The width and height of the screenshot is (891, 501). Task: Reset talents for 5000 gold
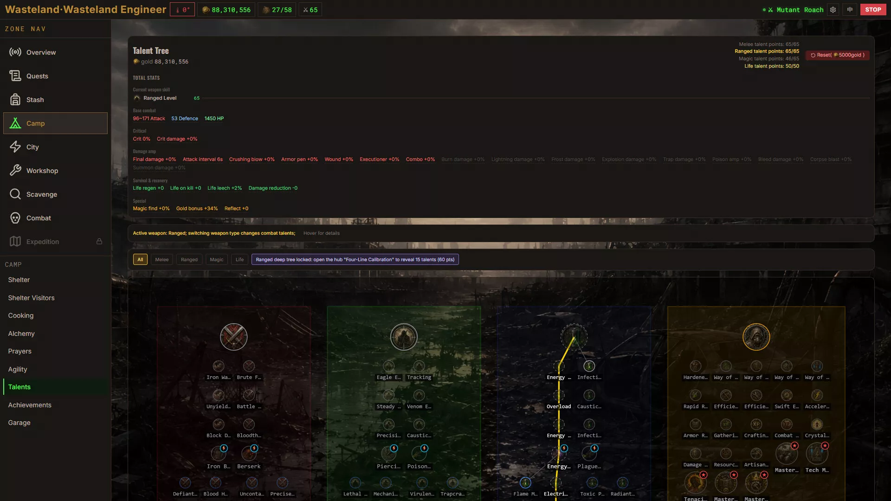point(838,55)
